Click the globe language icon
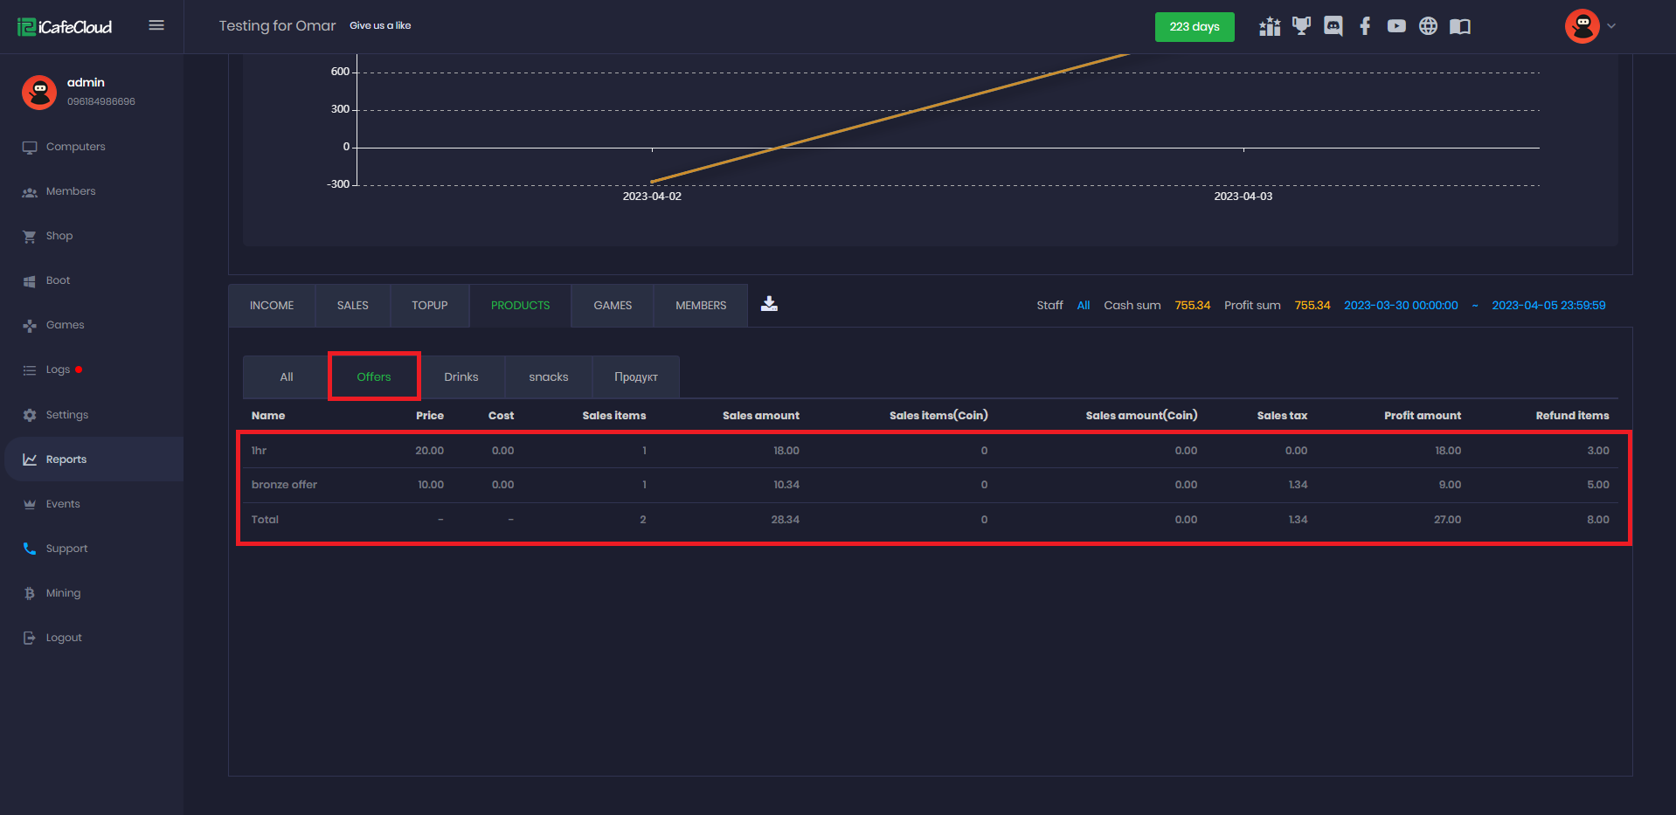Screen dimensions: 1676x815 [1428, 26]
